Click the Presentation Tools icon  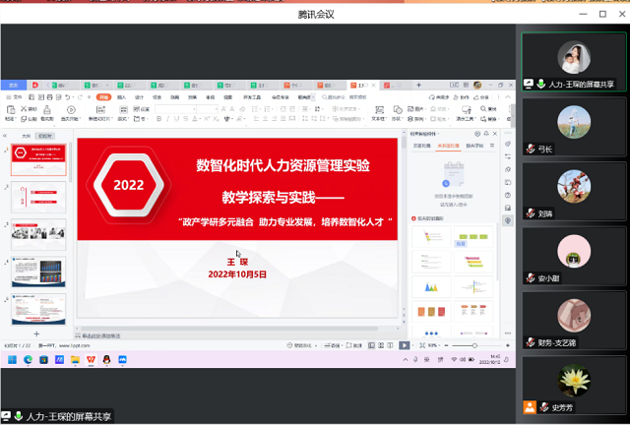(x=466, y=109)
